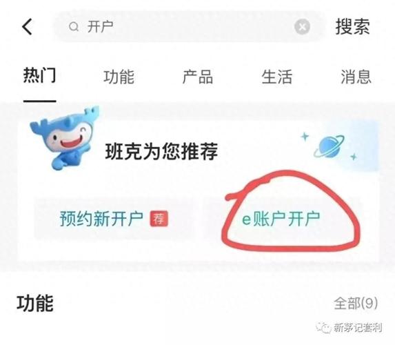The image size is (395, 345).
Task: Open the 消息 tab
Action: (356, 77)
